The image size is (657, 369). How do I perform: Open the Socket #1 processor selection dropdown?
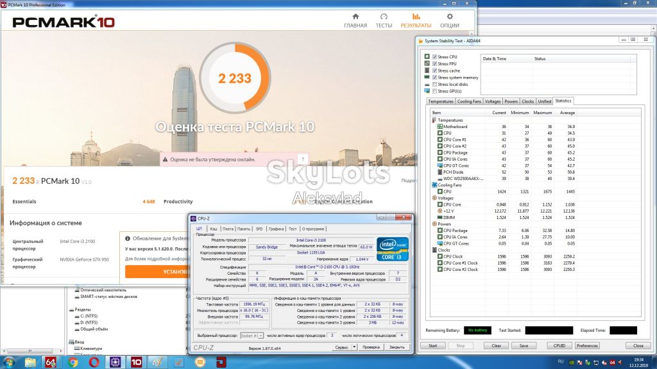(252, 336)
